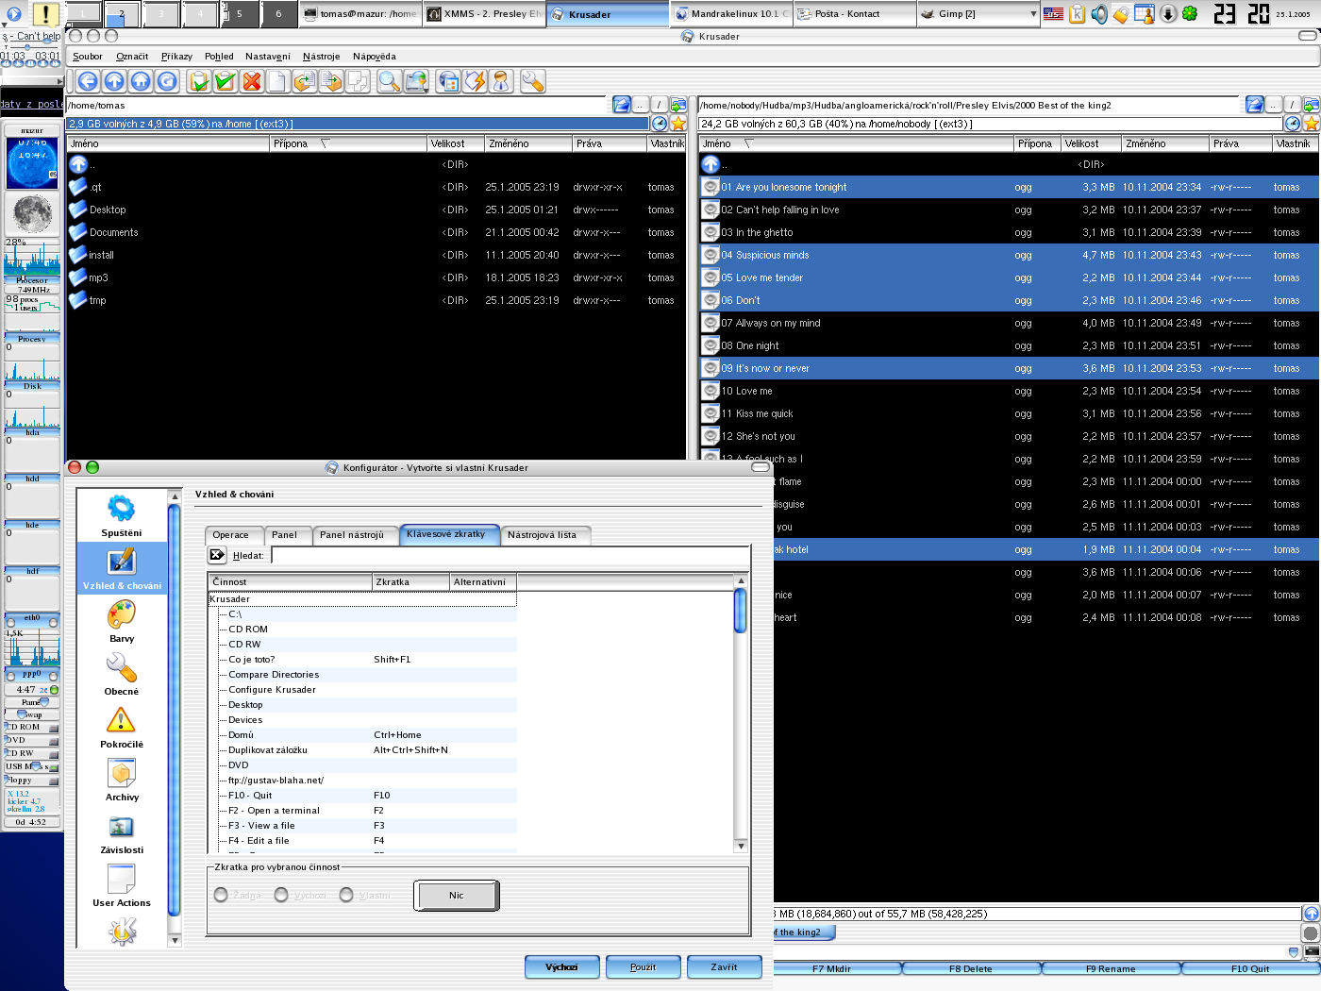Viewport: 1321px width, 991px height.
Task: Open the Archivy settings section
Action: point(122,780)
